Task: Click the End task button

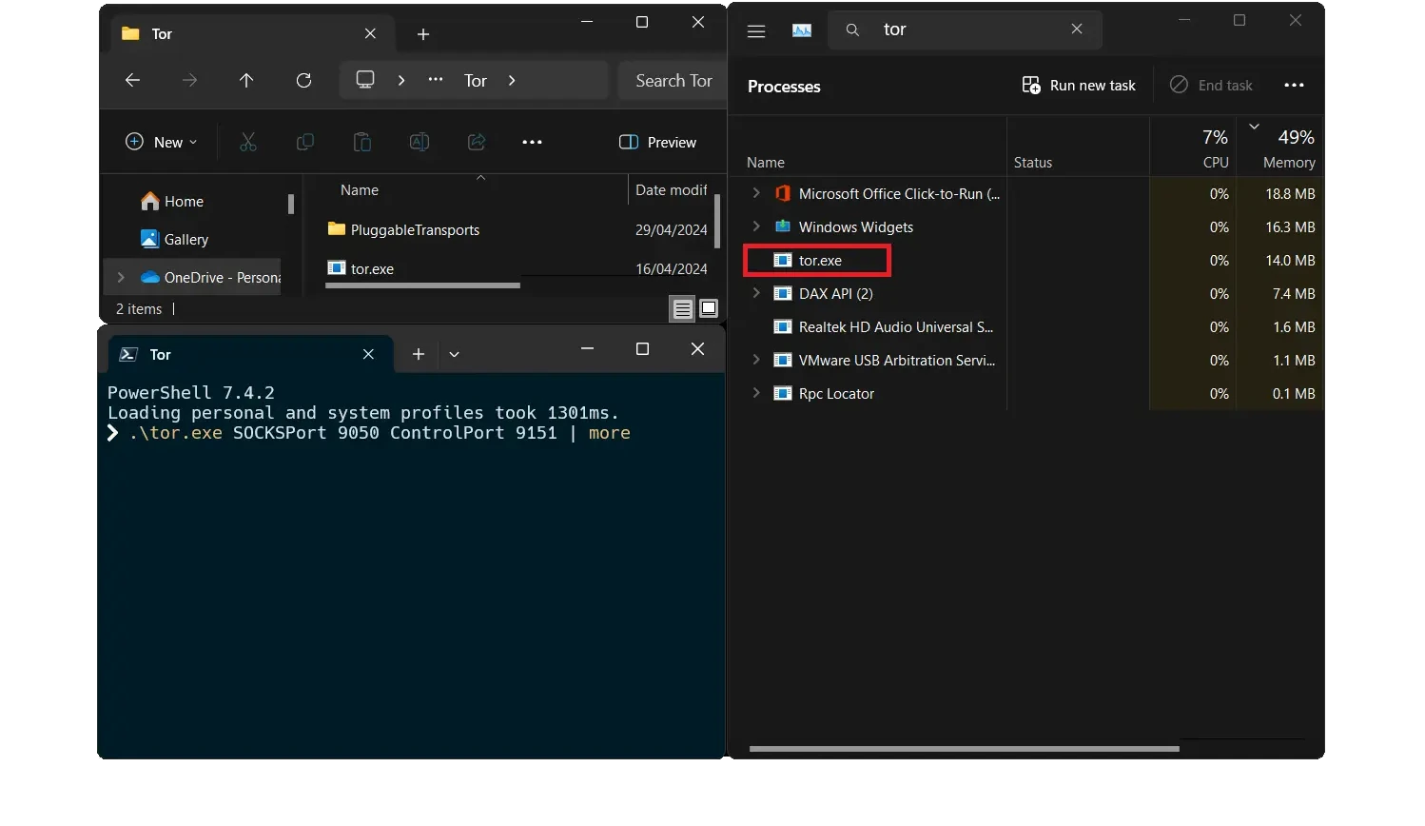Action: coord(1211,85)
